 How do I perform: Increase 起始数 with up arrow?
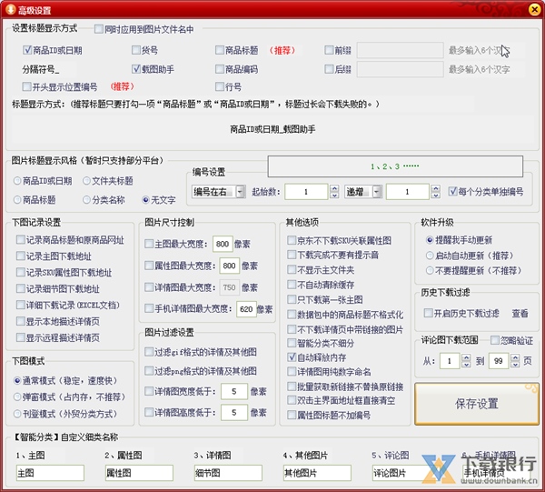(x=334, y=188)
